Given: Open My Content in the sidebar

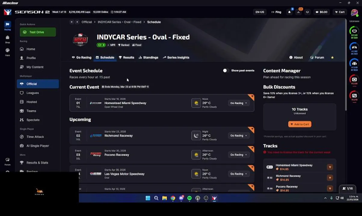Looking at the screenshot, I should (38, 67).
